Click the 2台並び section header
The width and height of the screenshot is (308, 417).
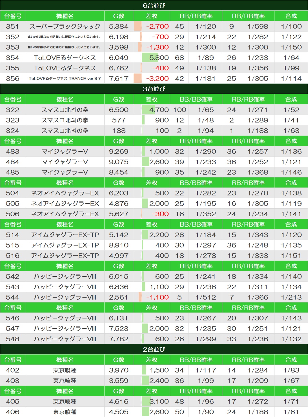pyautogui.click(x=154, y=349)
